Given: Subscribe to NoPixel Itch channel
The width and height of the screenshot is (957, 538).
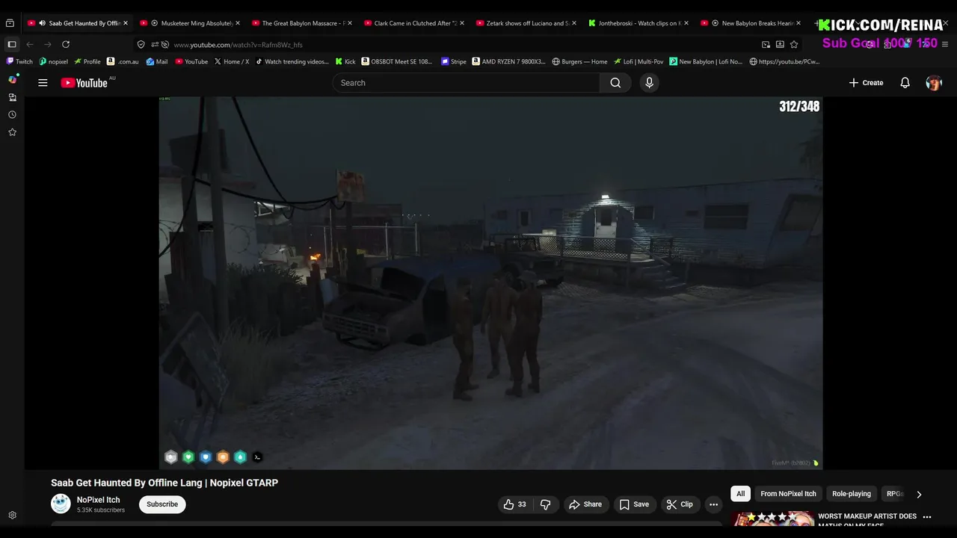Looking at the screenshot, I should [162, 504].
